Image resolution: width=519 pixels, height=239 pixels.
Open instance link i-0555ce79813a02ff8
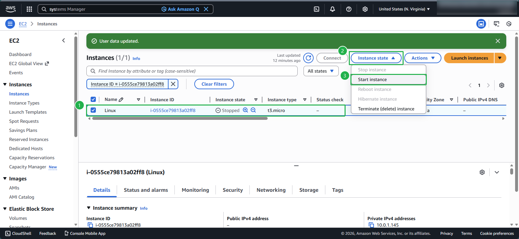pyautogui.click(x=173, y=110)
